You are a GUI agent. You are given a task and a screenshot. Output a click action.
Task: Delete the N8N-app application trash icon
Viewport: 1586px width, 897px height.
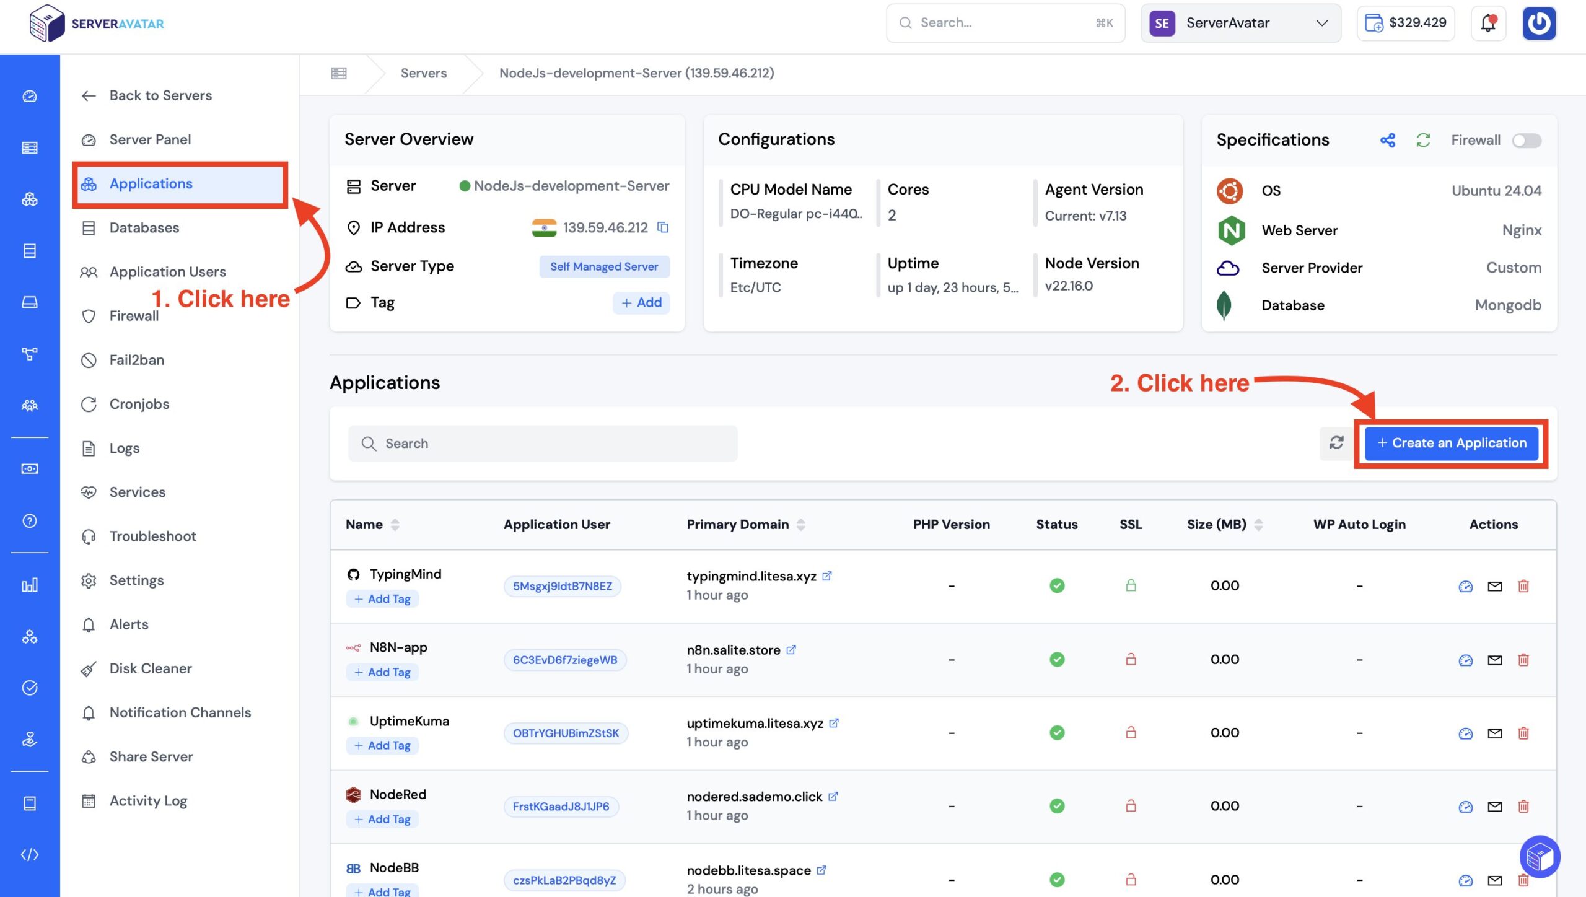click(1523, 660)
